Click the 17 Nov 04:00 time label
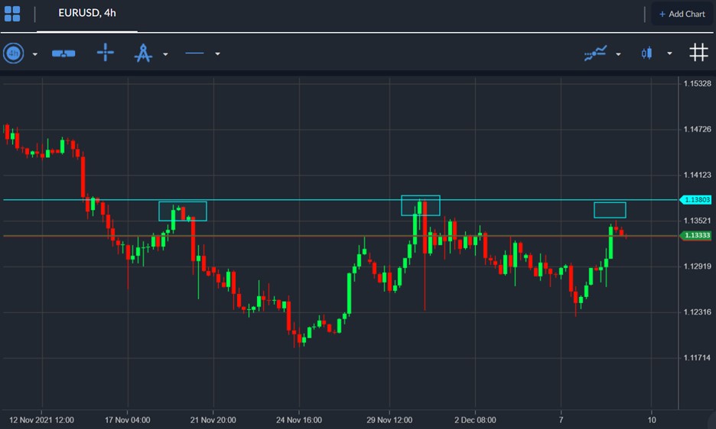The height and width of the screenshot is (429, 716). (128, 420)
